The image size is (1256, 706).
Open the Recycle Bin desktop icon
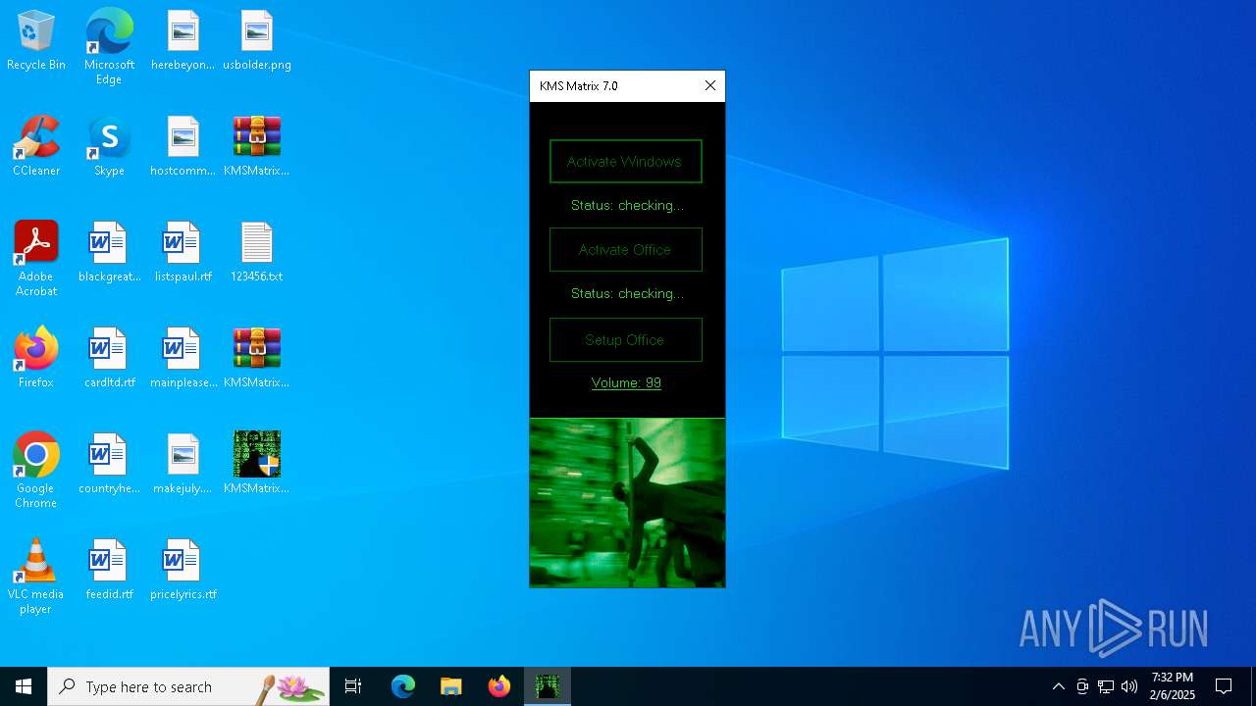point(36,41)
